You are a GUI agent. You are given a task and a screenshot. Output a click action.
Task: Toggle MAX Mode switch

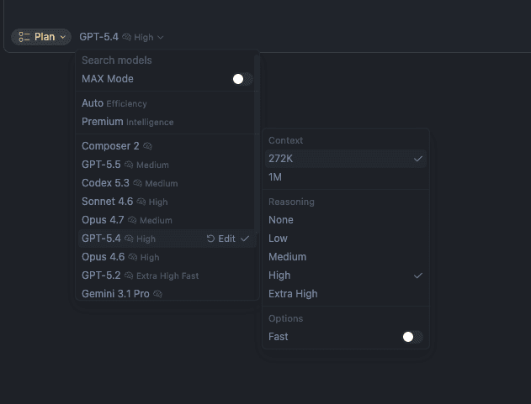click(x=242, y=79)
